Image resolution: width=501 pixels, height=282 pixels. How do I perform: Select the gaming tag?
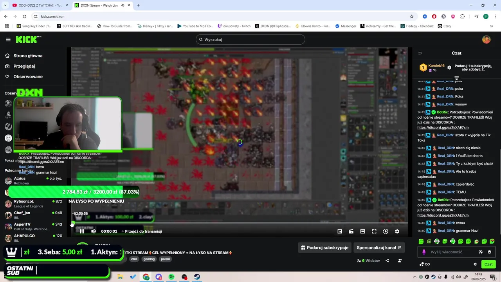click(149, 259)
